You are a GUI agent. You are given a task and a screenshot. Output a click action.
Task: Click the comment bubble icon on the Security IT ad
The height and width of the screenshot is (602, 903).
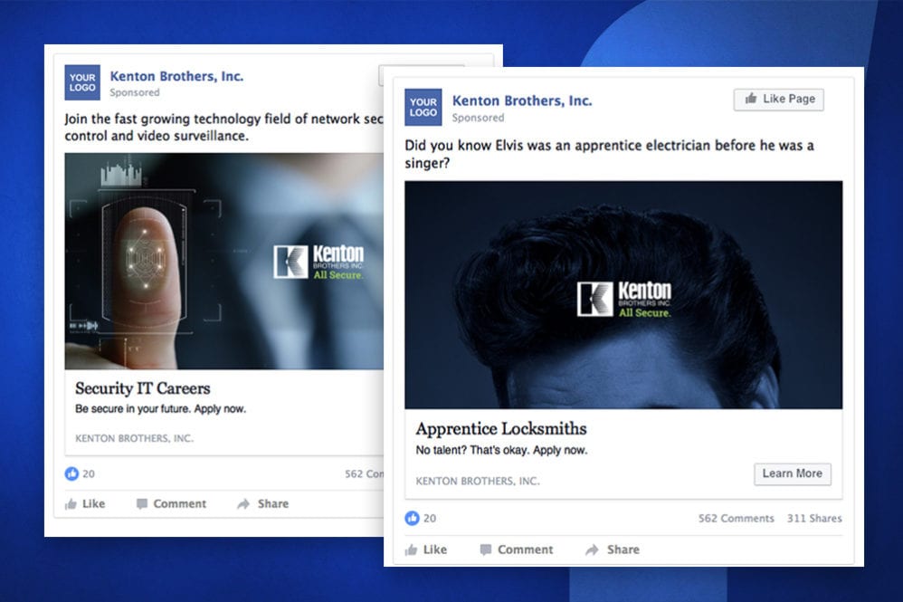pos(142,504)
